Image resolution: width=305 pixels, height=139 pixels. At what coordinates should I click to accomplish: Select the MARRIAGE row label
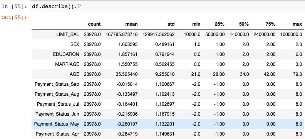coord(67,64)
